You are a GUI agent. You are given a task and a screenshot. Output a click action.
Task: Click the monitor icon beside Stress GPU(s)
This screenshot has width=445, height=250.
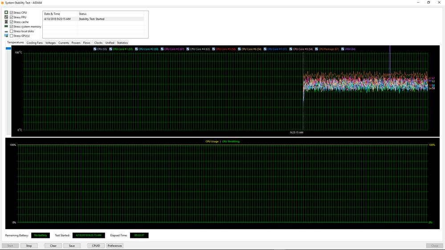pos(6,36)
